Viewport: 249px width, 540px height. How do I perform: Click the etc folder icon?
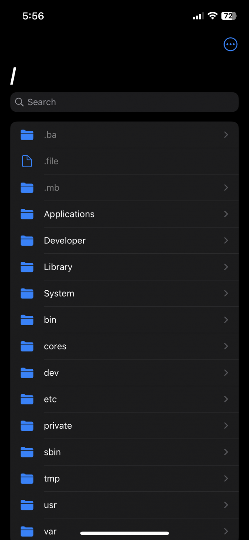[x=27, y=399]
